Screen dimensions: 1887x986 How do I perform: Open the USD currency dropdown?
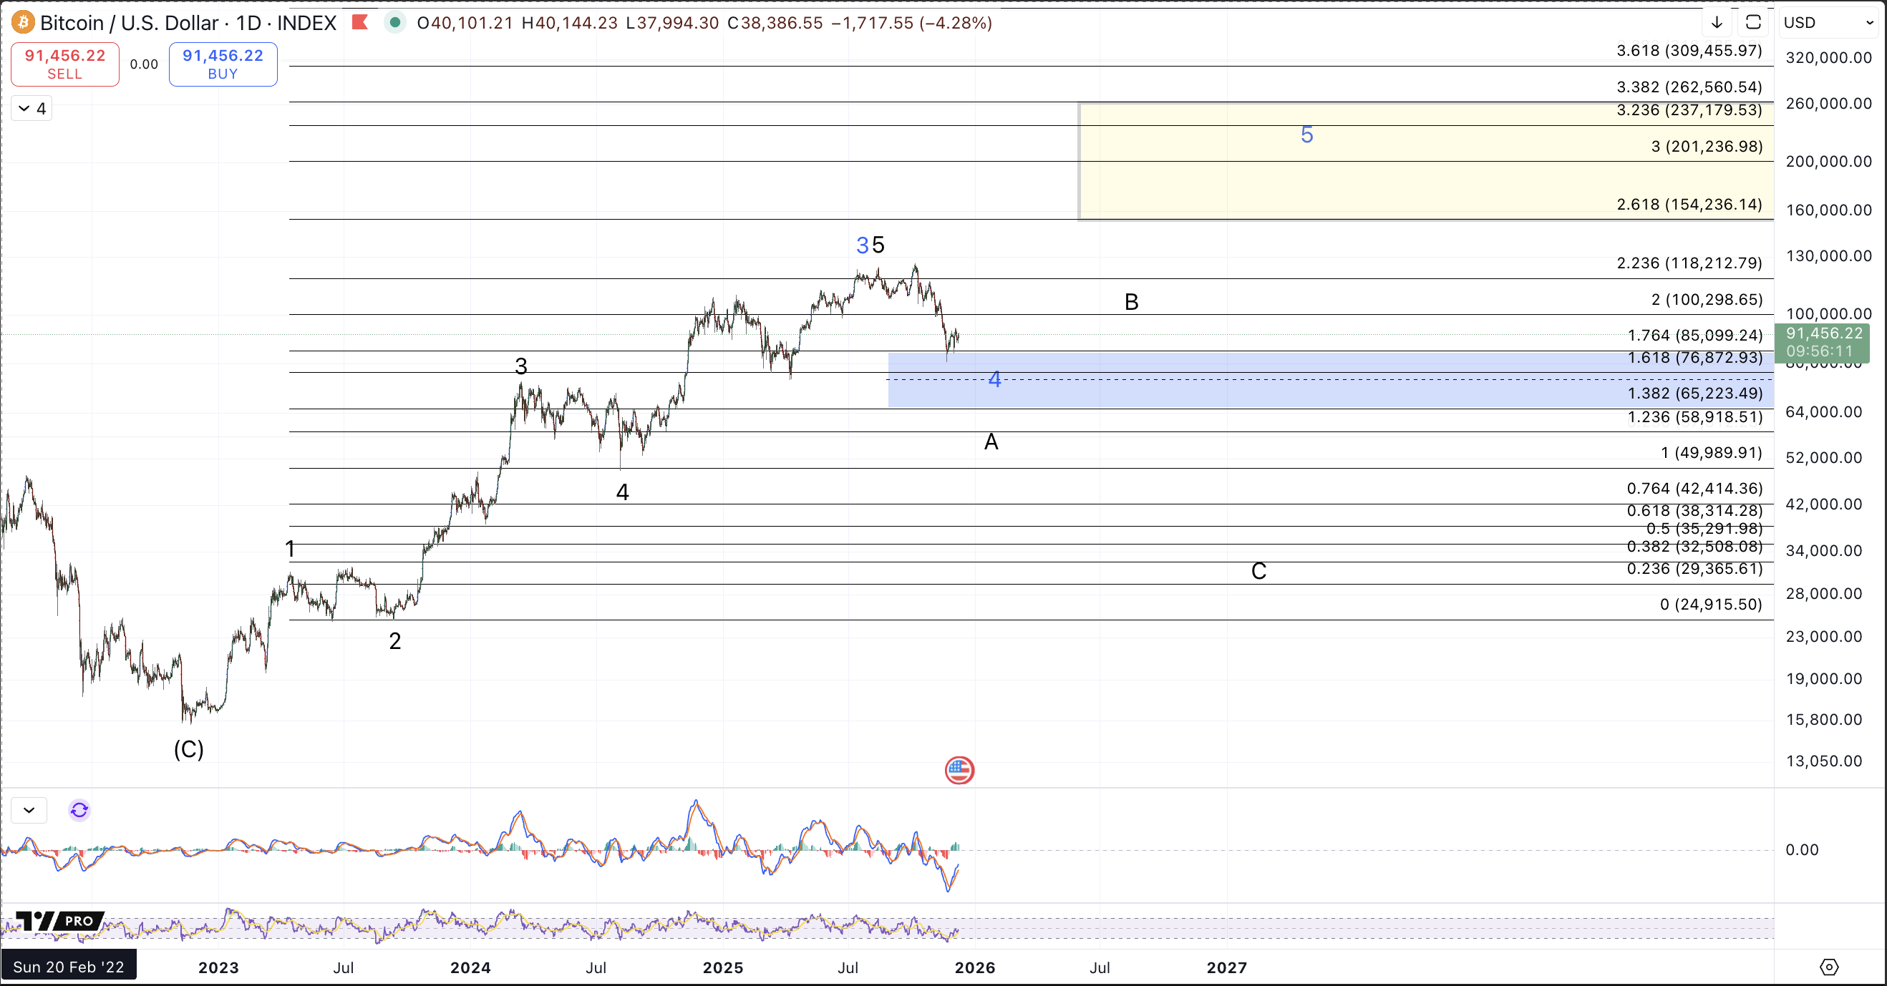pos(1828,23)
